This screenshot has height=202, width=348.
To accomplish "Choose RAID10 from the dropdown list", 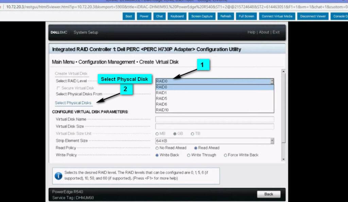I will coord(215,110).
